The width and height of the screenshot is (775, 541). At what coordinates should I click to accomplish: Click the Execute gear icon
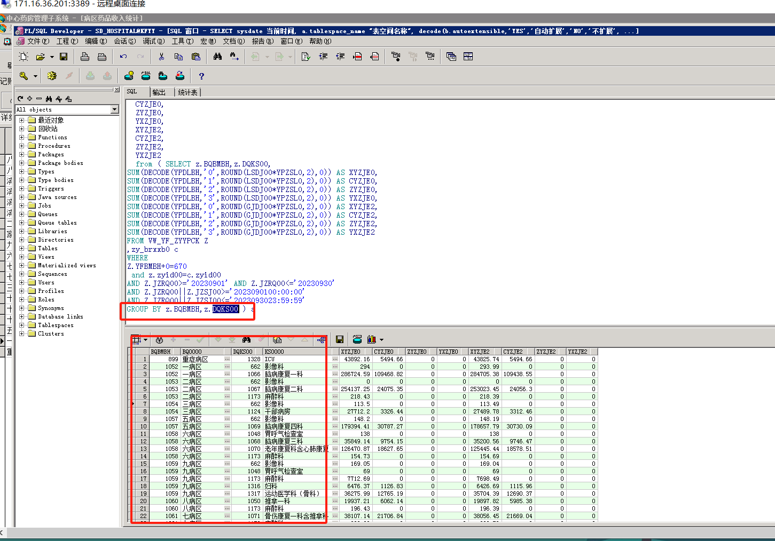coord(52,76)
